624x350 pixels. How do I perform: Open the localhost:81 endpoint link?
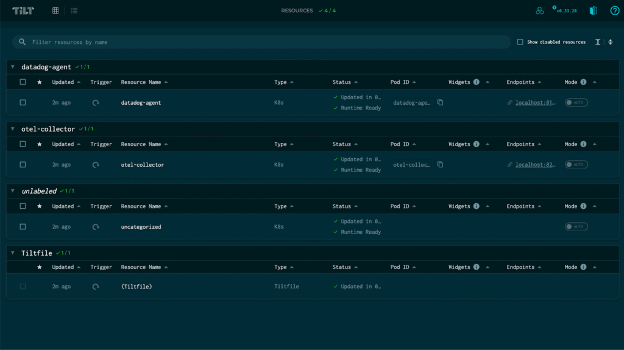535,103
